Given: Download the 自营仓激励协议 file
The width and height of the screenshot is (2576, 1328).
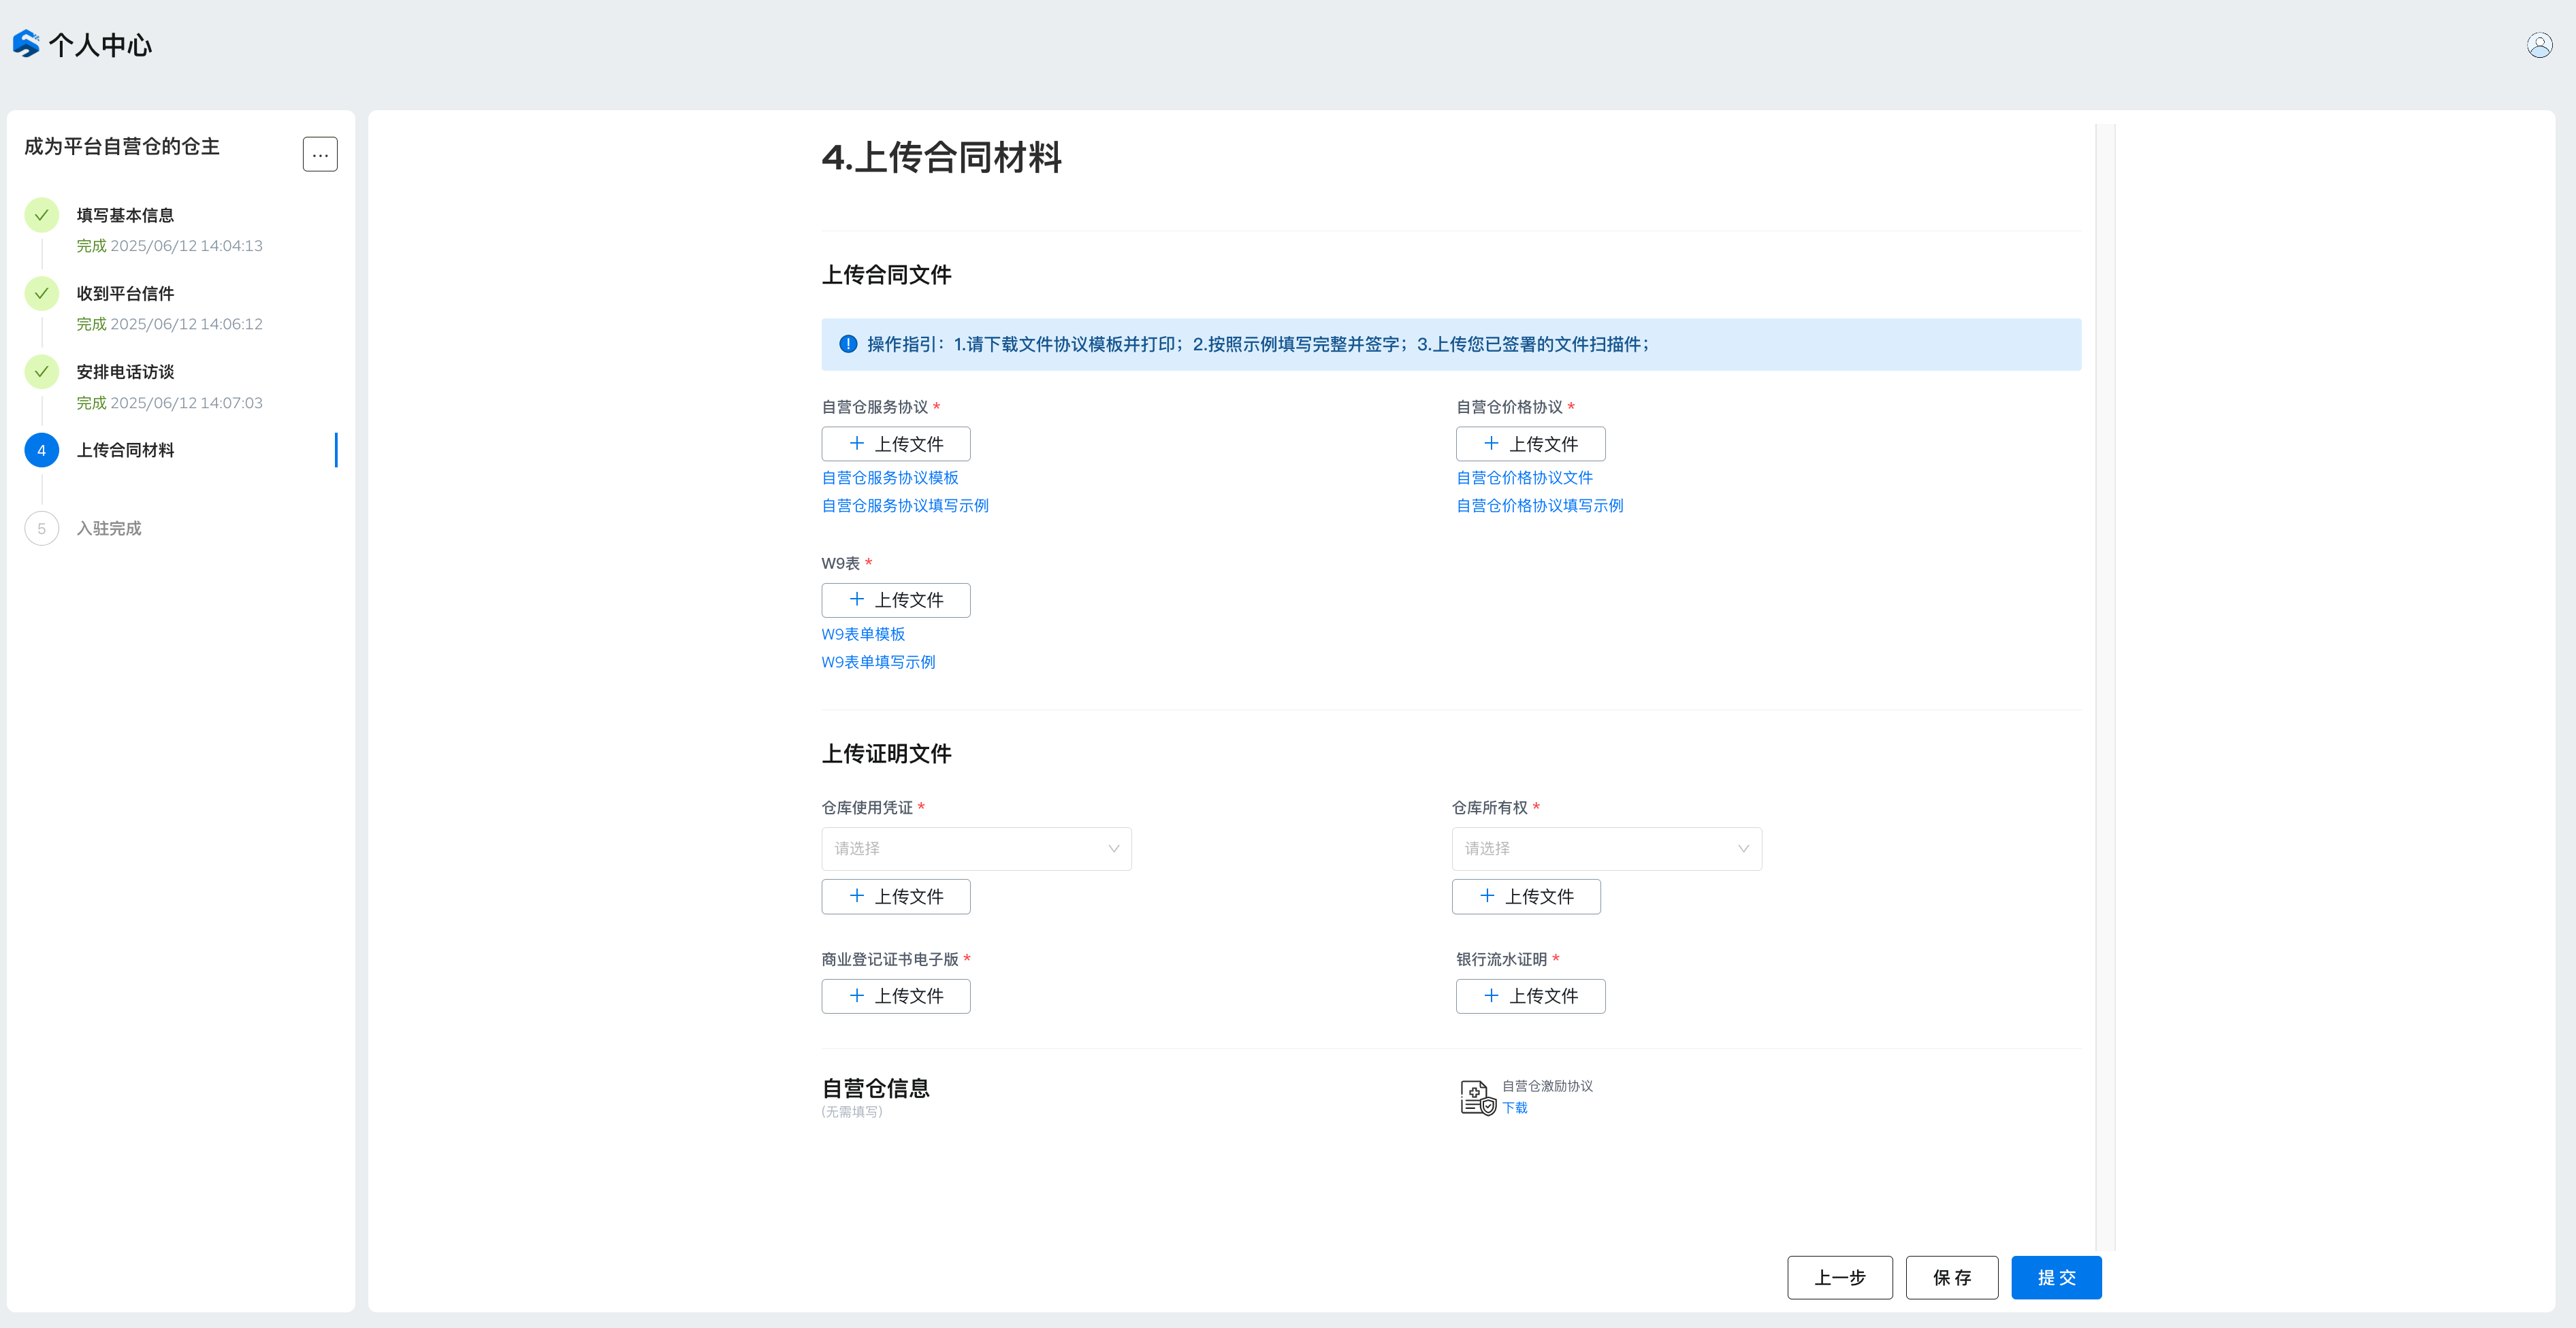Looking at the screenshot, I should [1514, 1107].
